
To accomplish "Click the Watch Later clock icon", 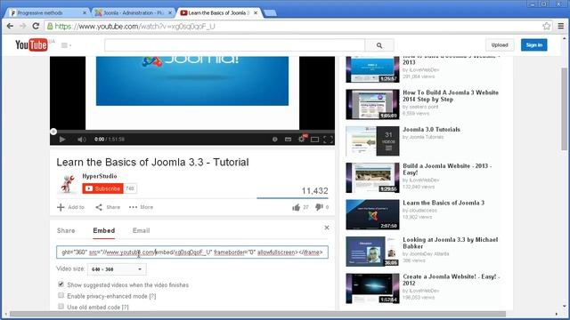I will (x=275, y=140).
